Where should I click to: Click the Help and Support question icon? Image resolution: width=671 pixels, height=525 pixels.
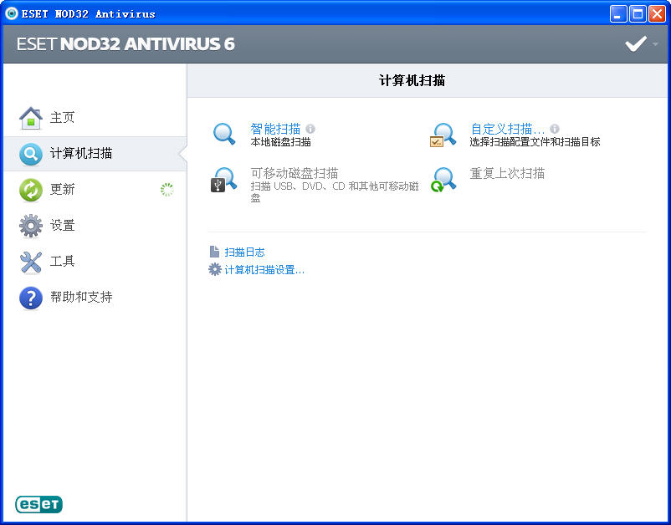click(x=30, y=298)
